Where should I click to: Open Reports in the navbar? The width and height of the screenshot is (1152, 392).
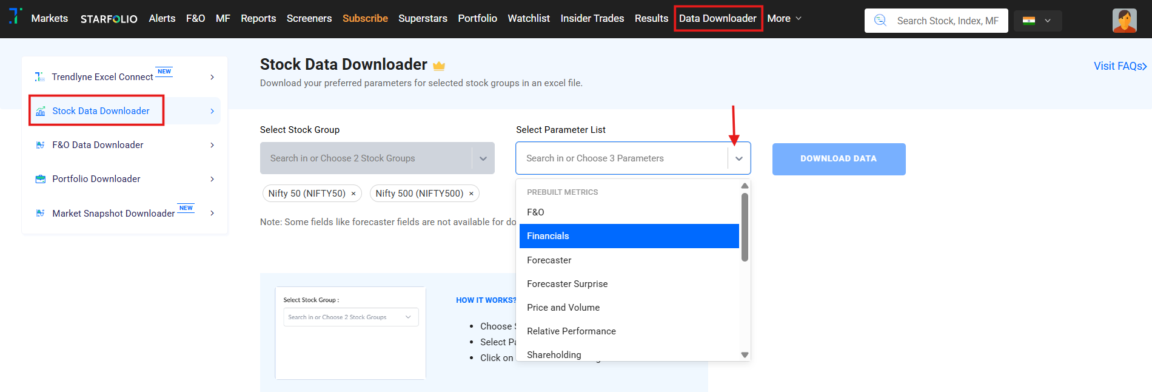coord(258,18)
